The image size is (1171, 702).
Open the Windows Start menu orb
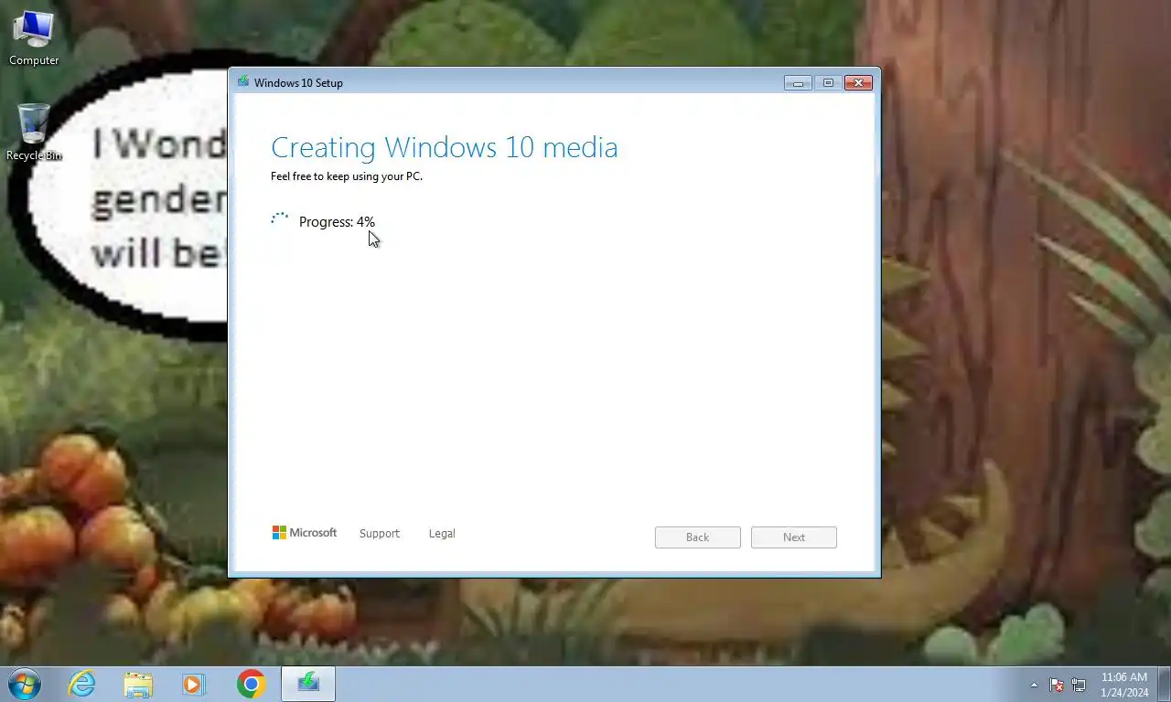(x=25, y=684)
